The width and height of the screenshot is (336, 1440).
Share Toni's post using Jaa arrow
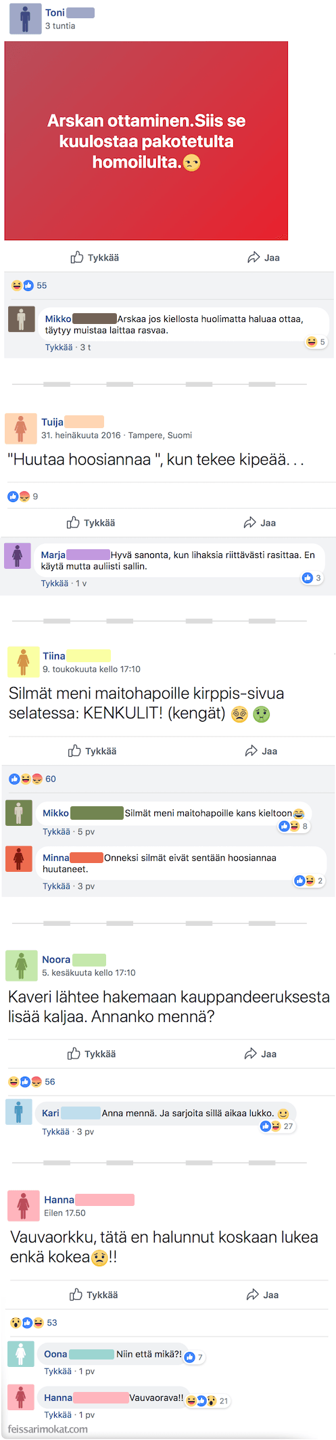264,258
